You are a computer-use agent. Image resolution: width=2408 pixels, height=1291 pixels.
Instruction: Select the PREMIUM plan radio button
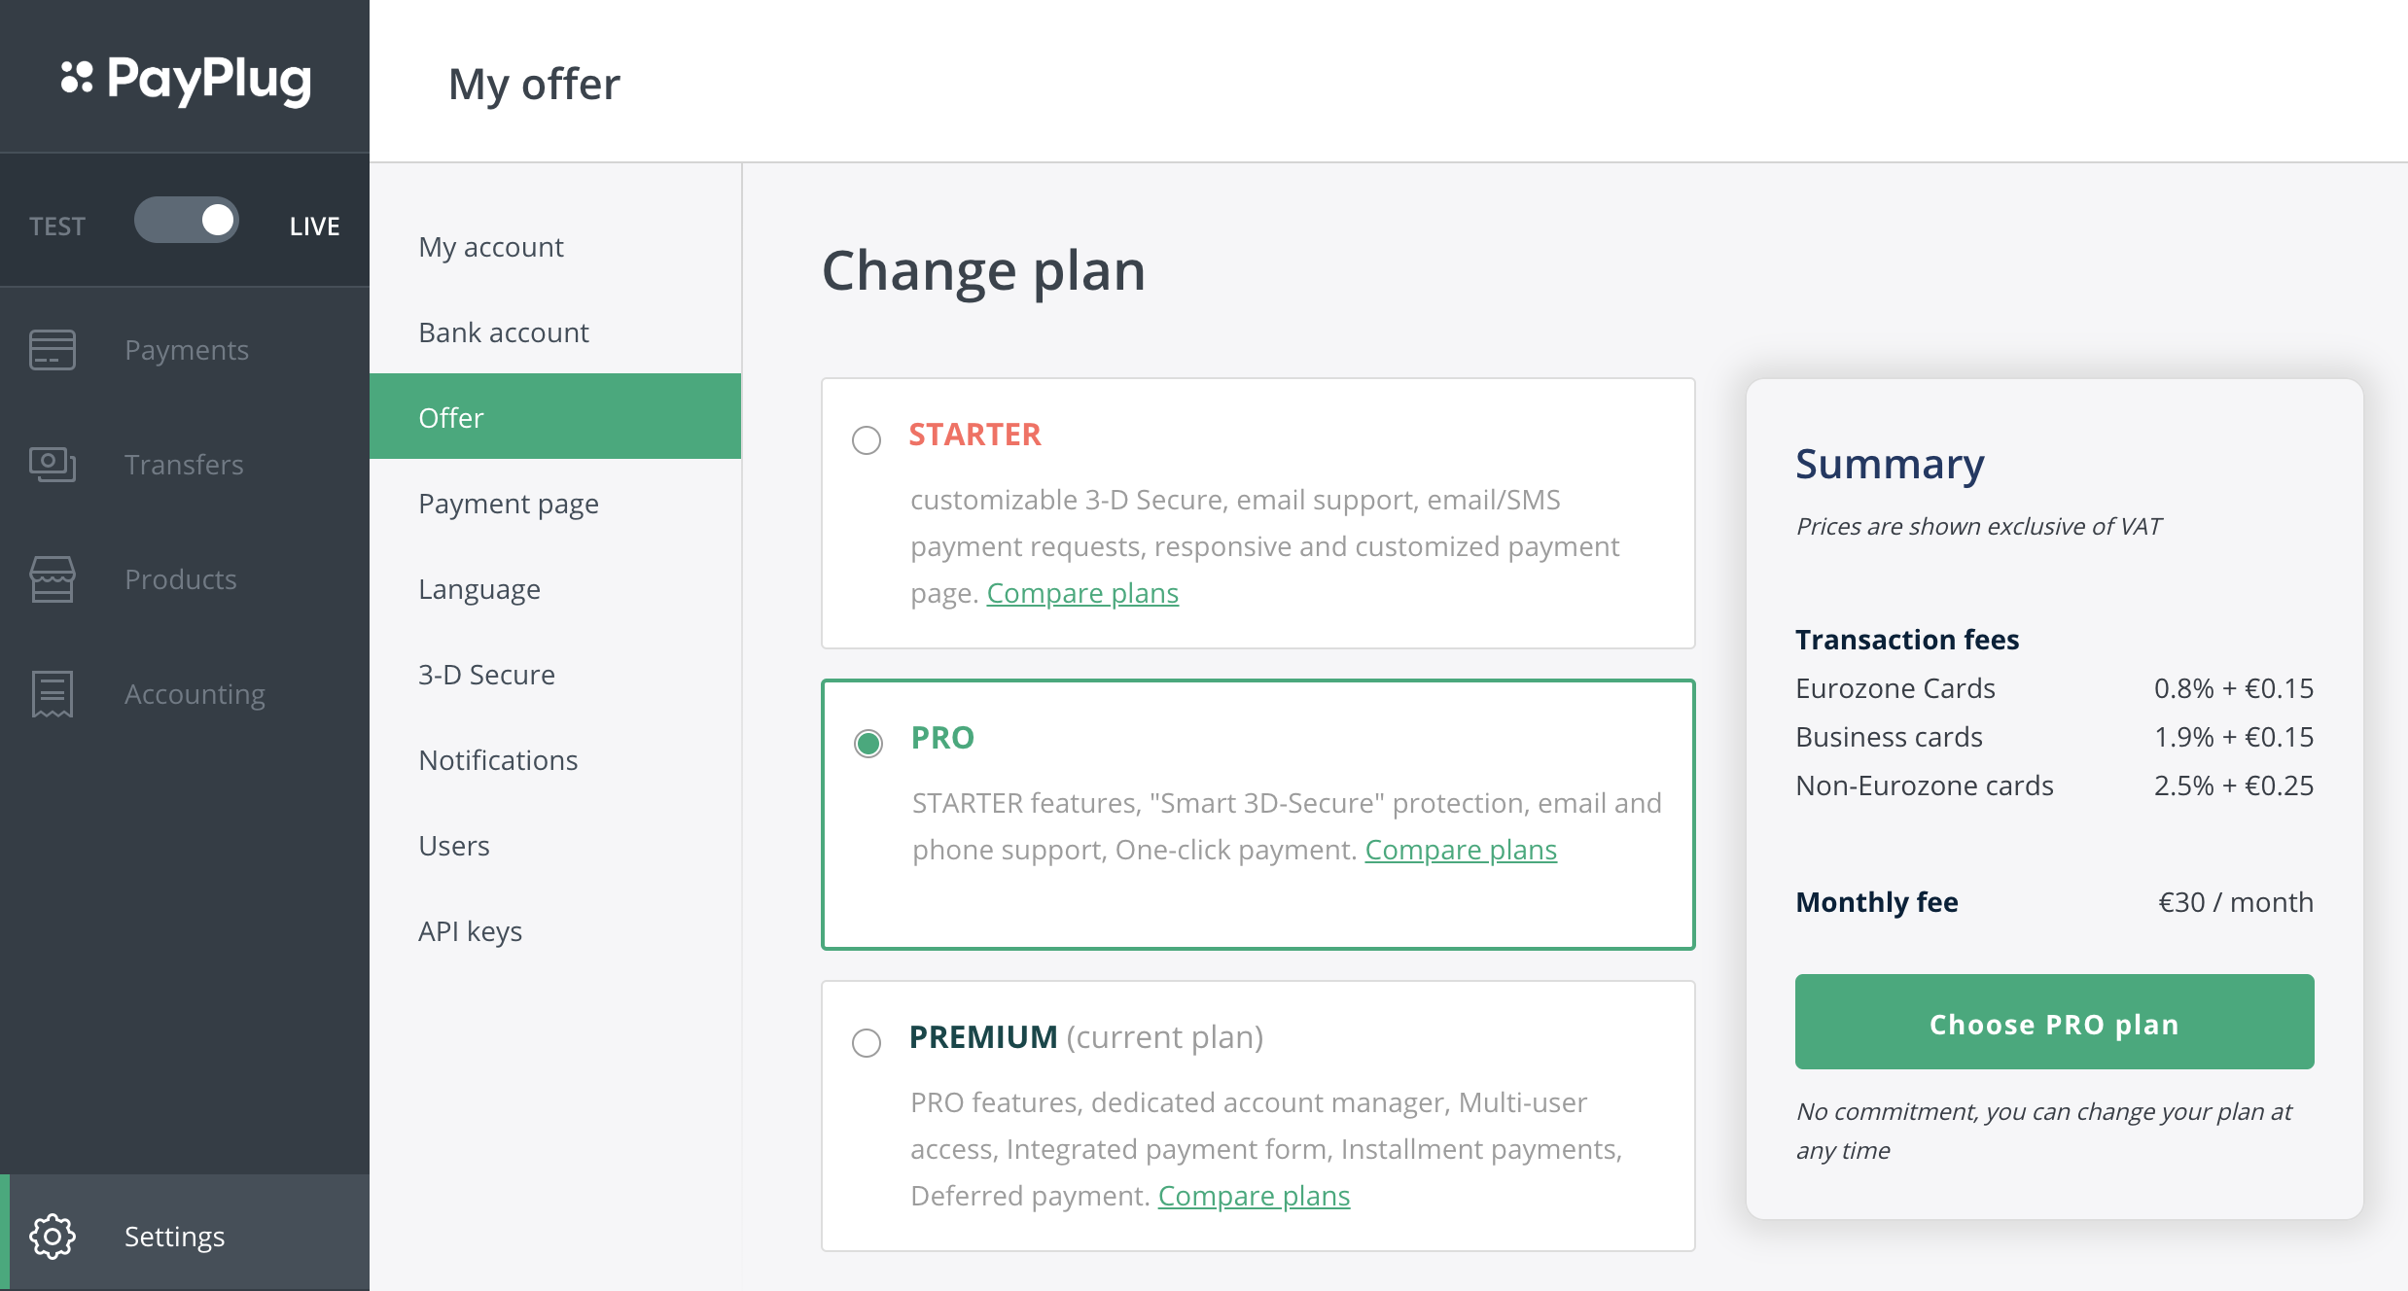(867, 1043)
